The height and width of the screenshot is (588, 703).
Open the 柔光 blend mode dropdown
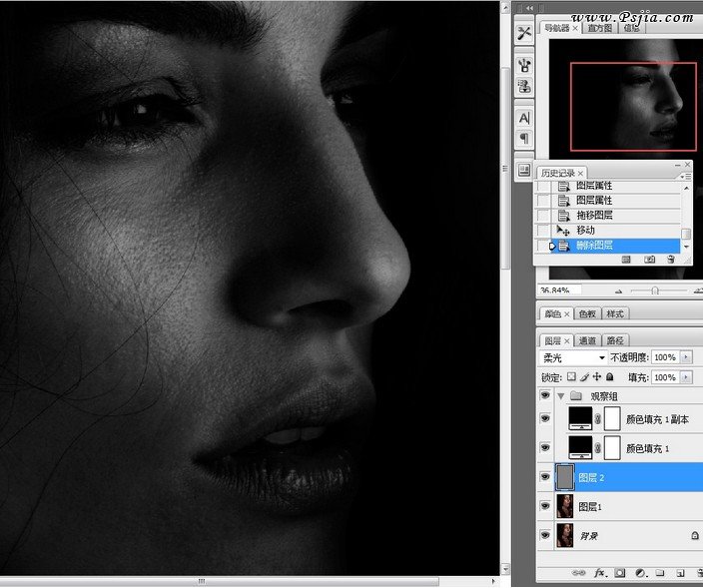[x=573, y=357]
